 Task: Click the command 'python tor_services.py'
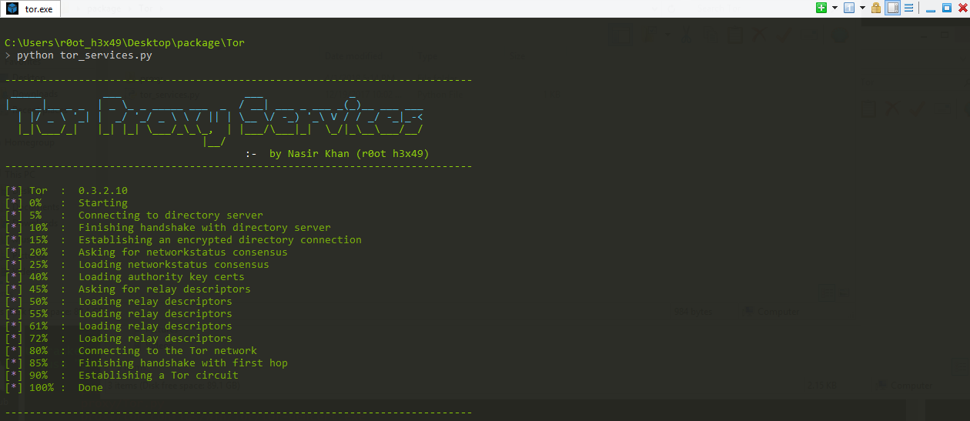click(85, 55)
